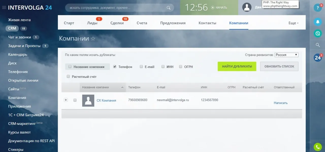Image resolution: width=325 pixels, height=152 pixels.
Task: Click the НАЙТИ ДУБЛИКАТЫ button
Action: click(237, 66)
